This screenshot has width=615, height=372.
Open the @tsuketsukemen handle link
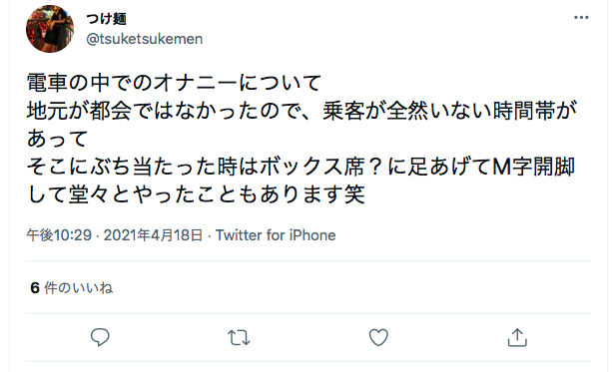pos(145,39)
